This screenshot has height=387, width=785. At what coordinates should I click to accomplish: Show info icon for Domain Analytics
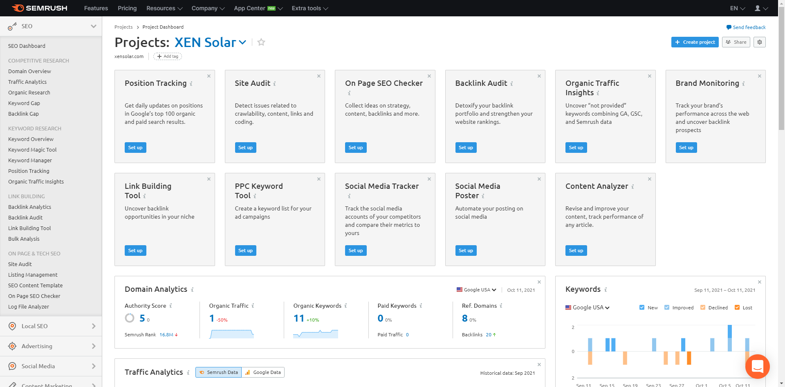(x=192, y=290)
